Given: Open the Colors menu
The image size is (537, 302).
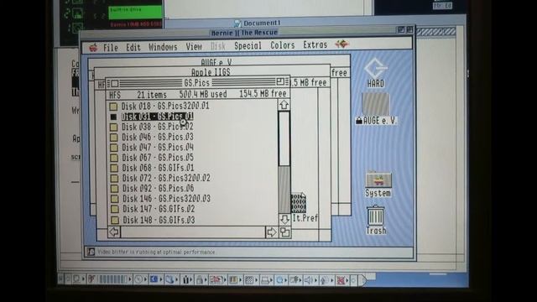Looking at the screenshot, I should [282, 45].
